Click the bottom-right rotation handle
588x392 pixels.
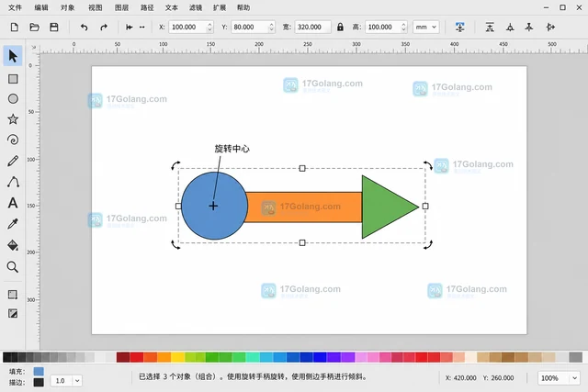point(428,245)
